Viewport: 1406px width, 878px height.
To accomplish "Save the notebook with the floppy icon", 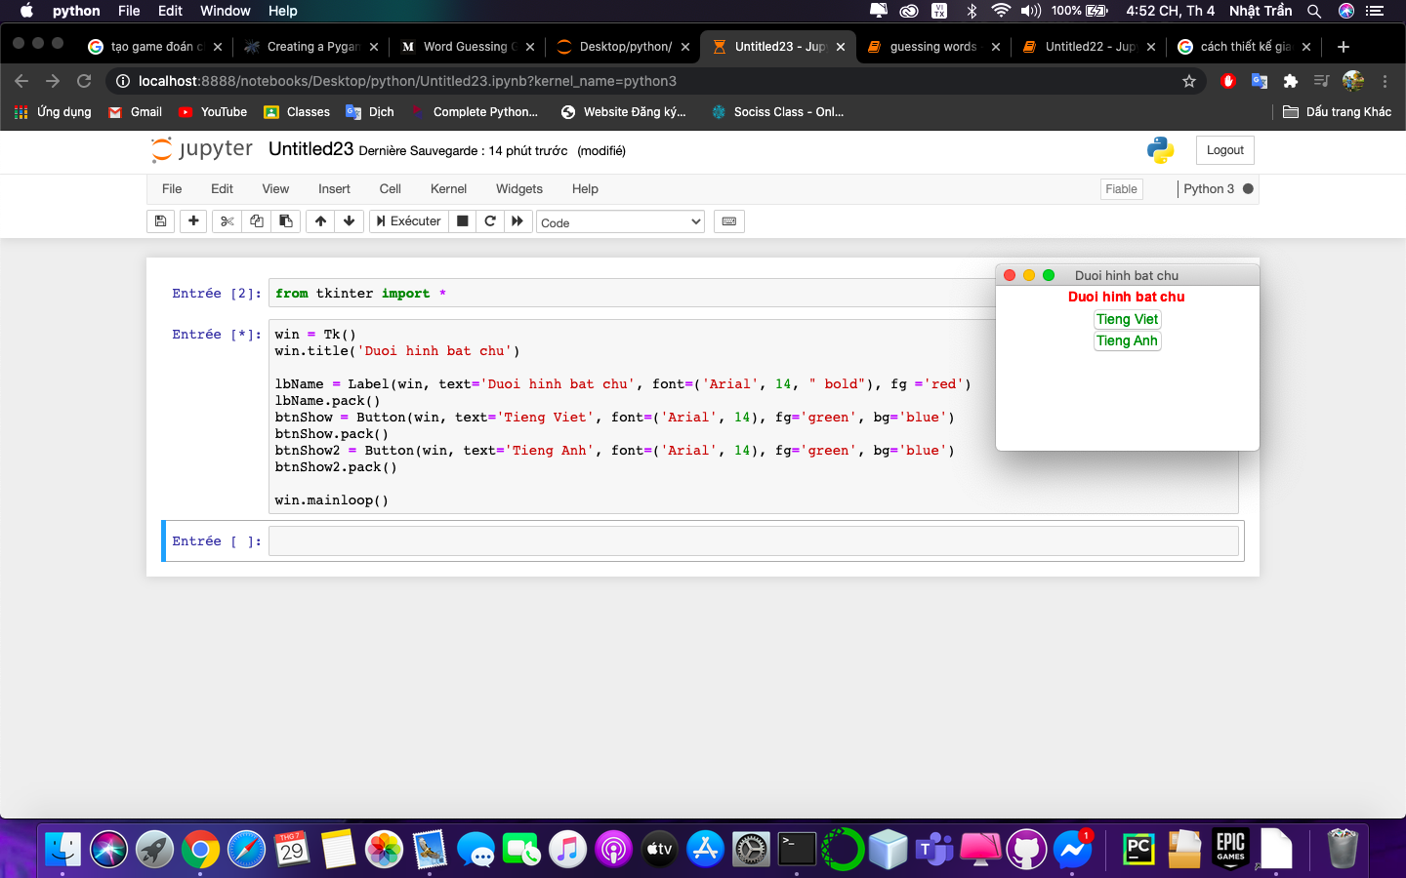I will tap(160, 221).
